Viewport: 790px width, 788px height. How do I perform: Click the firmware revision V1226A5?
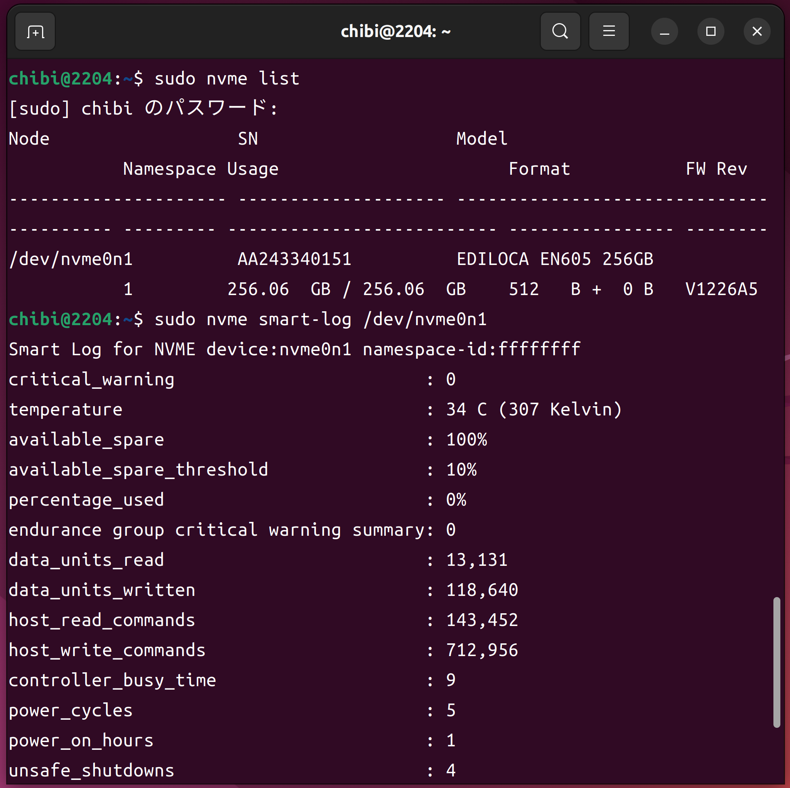pyautogui.click(x=721, y=290)
